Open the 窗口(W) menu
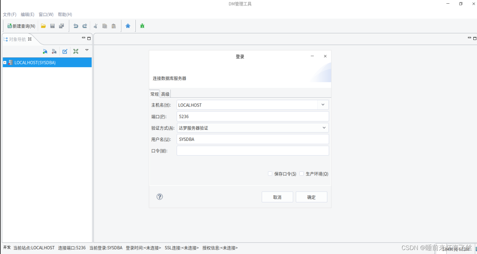The width and height of the screenshot is (477, 254). tap(46, 15)
